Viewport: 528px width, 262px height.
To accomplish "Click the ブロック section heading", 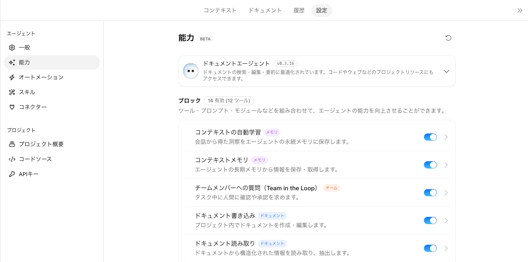I will (190, 101).
